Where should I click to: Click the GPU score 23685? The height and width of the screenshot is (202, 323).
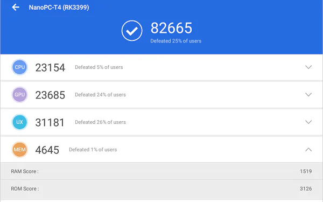[x=50, y=95]
